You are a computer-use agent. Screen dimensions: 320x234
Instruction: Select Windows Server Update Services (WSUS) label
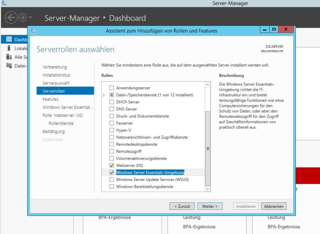coord(152,179)
